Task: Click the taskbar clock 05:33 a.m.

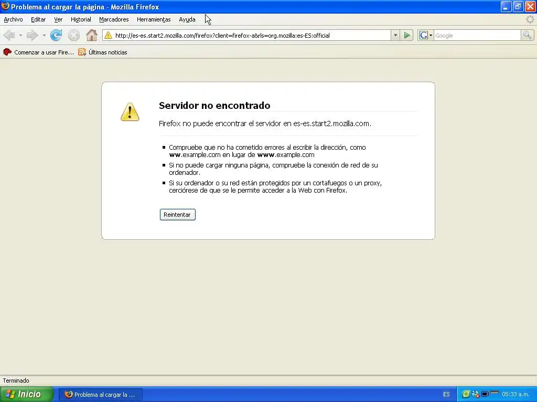Action: [515, 394]
